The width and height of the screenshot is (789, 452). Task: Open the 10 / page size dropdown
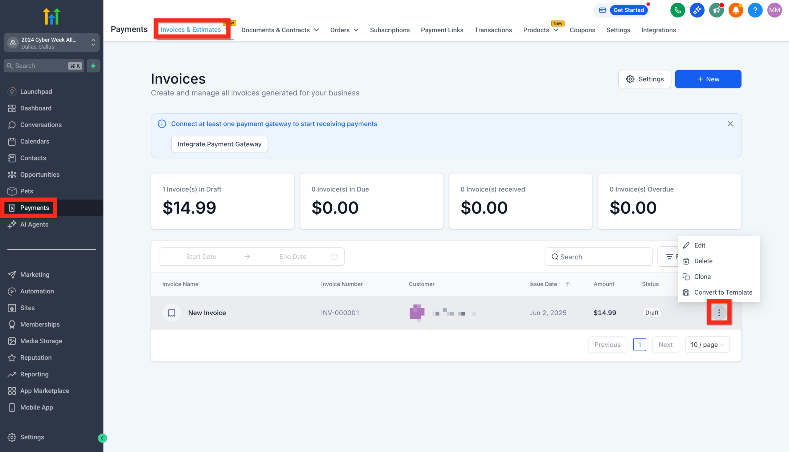click(707, 345)
